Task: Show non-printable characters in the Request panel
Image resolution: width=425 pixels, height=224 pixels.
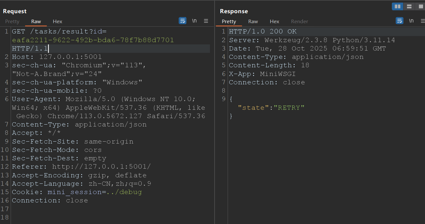Action: point(194,21)
